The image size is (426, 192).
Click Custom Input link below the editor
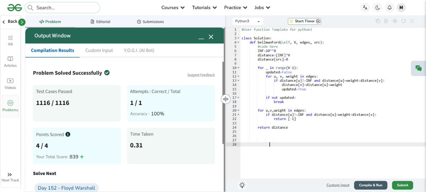[338, 185]
